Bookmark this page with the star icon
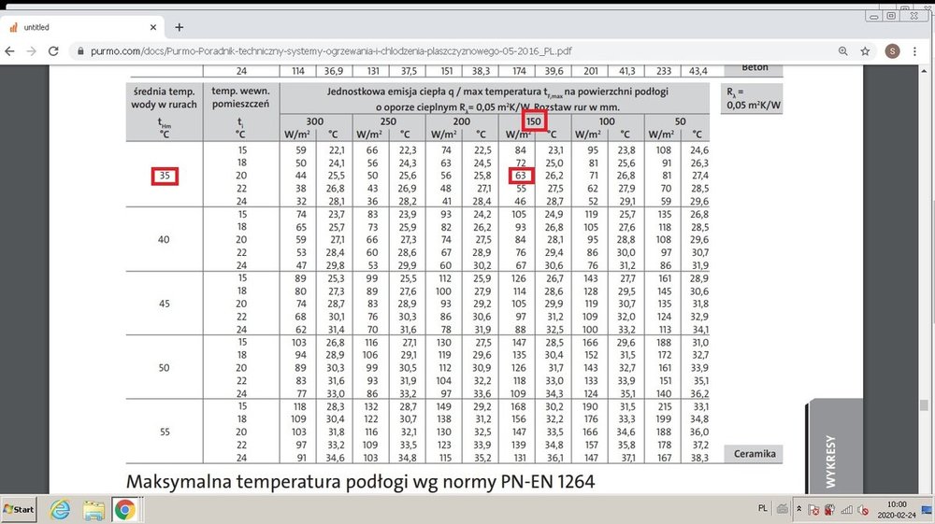 coord(866,50)
